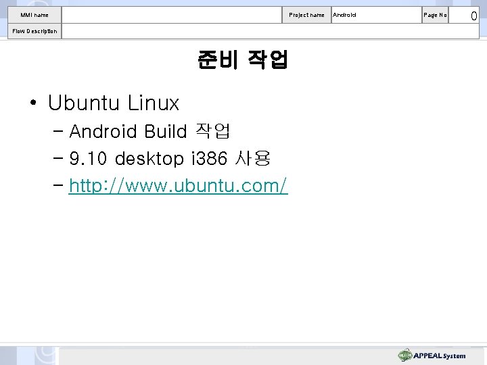This screenshot has width=487, height=365.
Task: Click the empty MMI name value field
Action: (x=172, y=15)
